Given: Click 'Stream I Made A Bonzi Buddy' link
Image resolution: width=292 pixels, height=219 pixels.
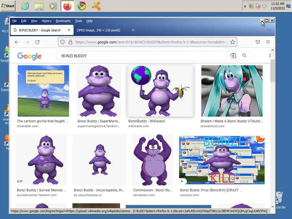Looking at the screenshot, I should tap(232, 121).
